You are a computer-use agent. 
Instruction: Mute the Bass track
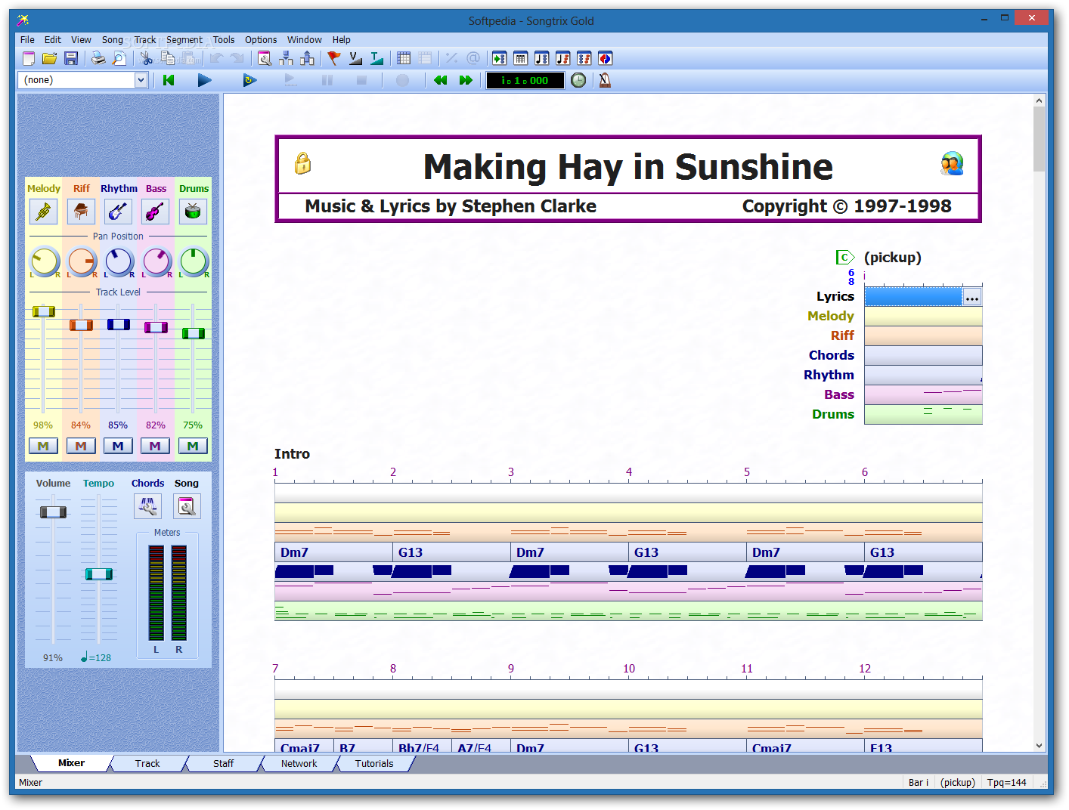(155, 446)
